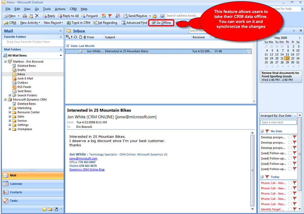The height and width of the screenshot is (214, 304).
Task: Click the Notes icon at pane bottom
Action: (44, 209)
